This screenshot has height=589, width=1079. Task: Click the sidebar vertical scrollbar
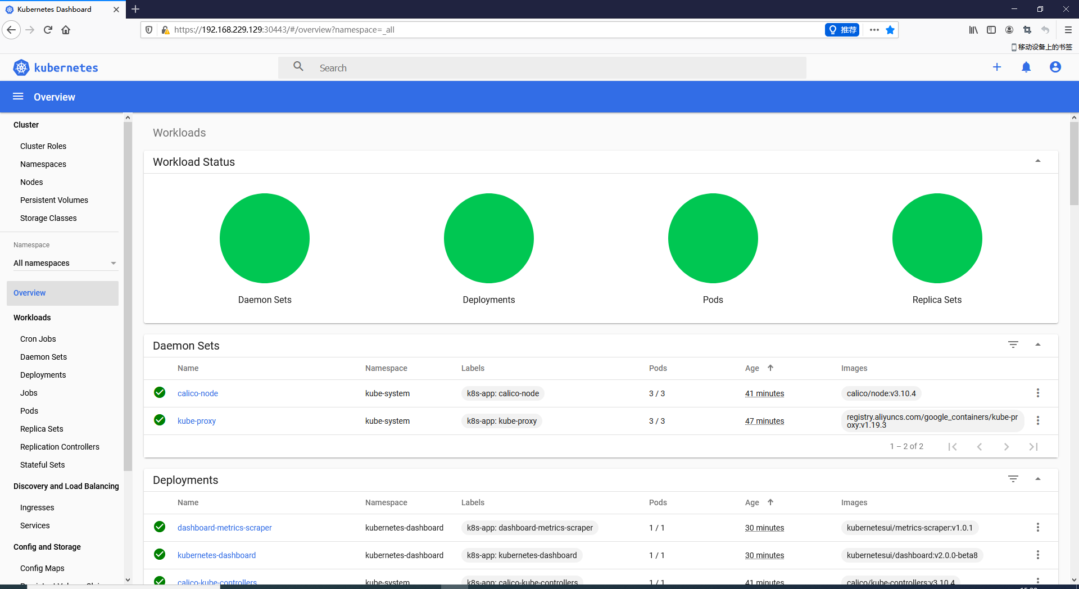point(128,296)
